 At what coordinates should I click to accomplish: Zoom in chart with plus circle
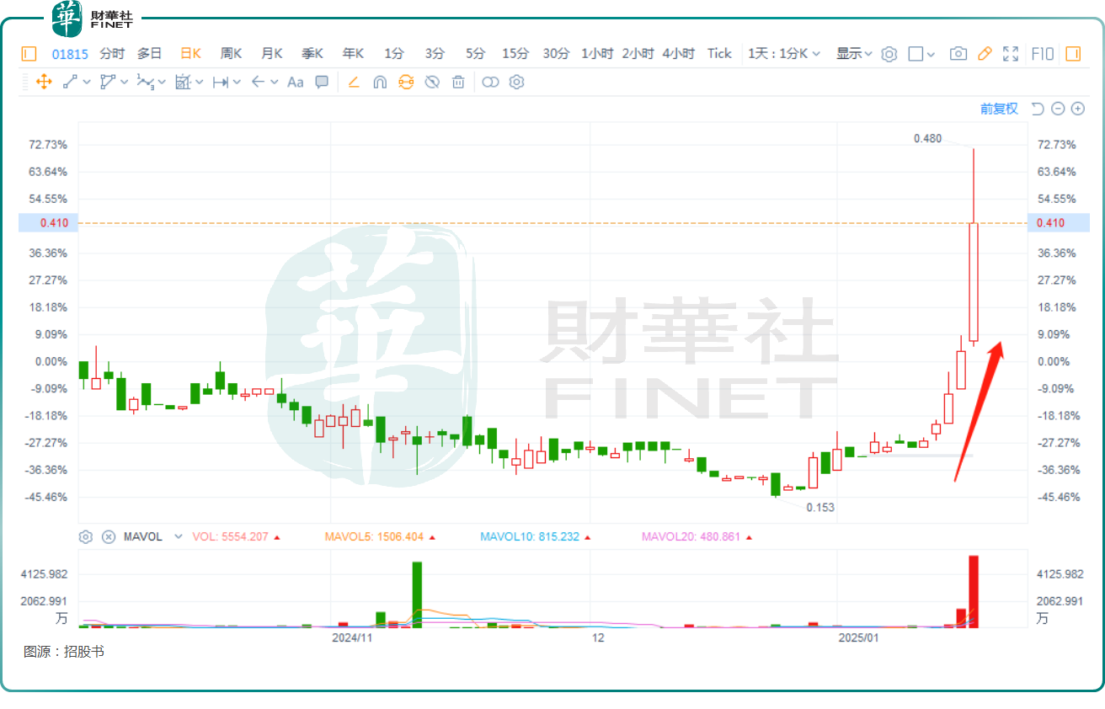click(x=1078, y=109)
